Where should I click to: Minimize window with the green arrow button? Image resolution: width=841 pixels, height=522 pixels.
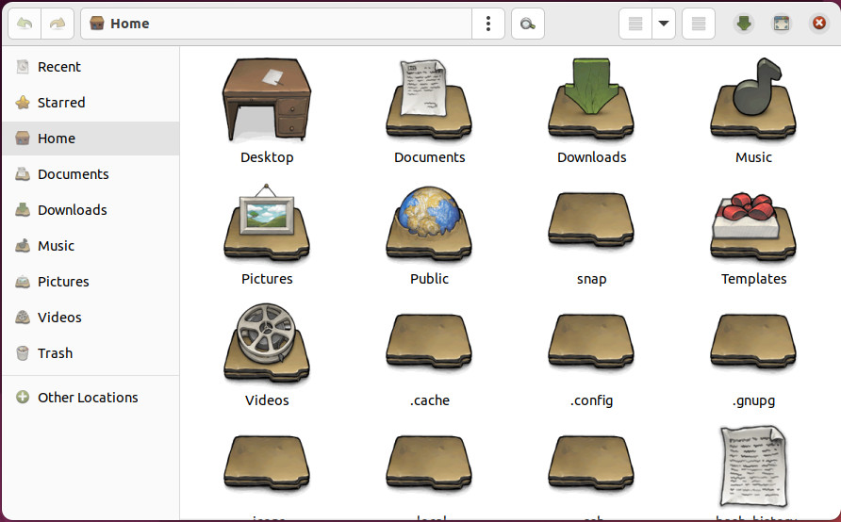pyautogui.click(x=743, y=24)
